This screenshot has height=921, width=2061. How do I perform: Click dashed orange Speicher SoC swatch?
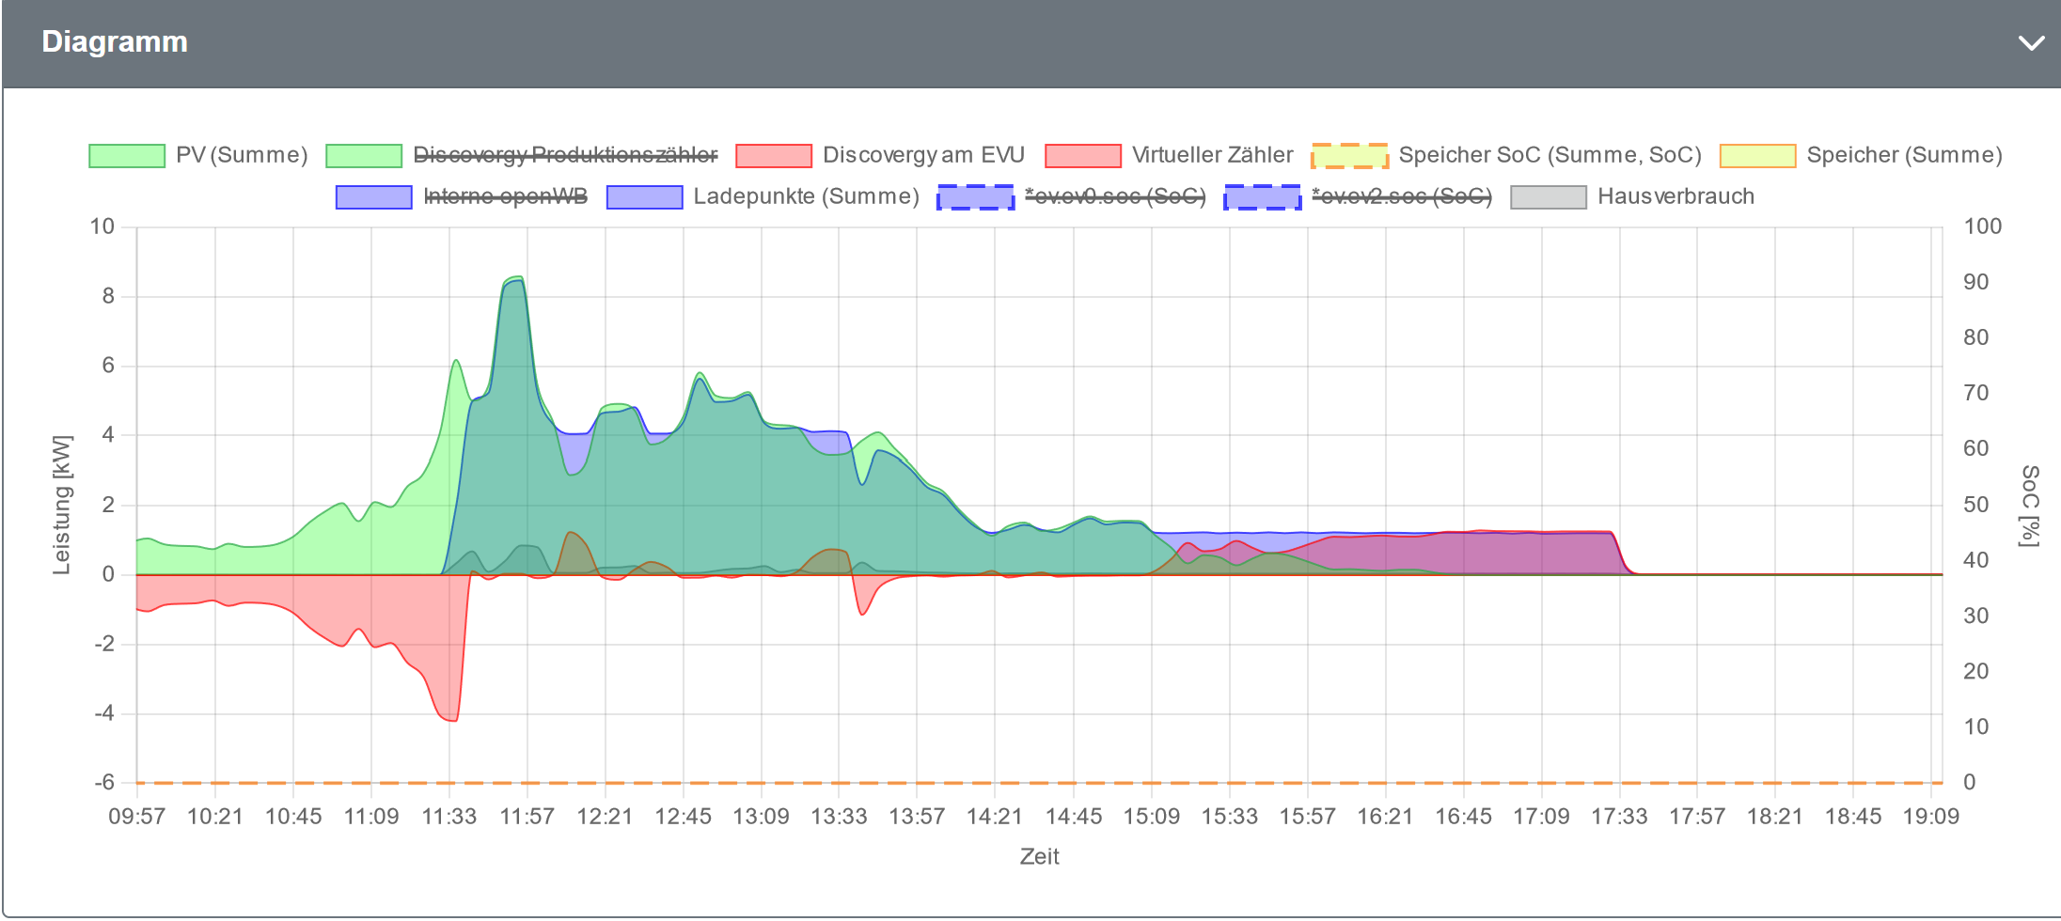(1349, 156)
